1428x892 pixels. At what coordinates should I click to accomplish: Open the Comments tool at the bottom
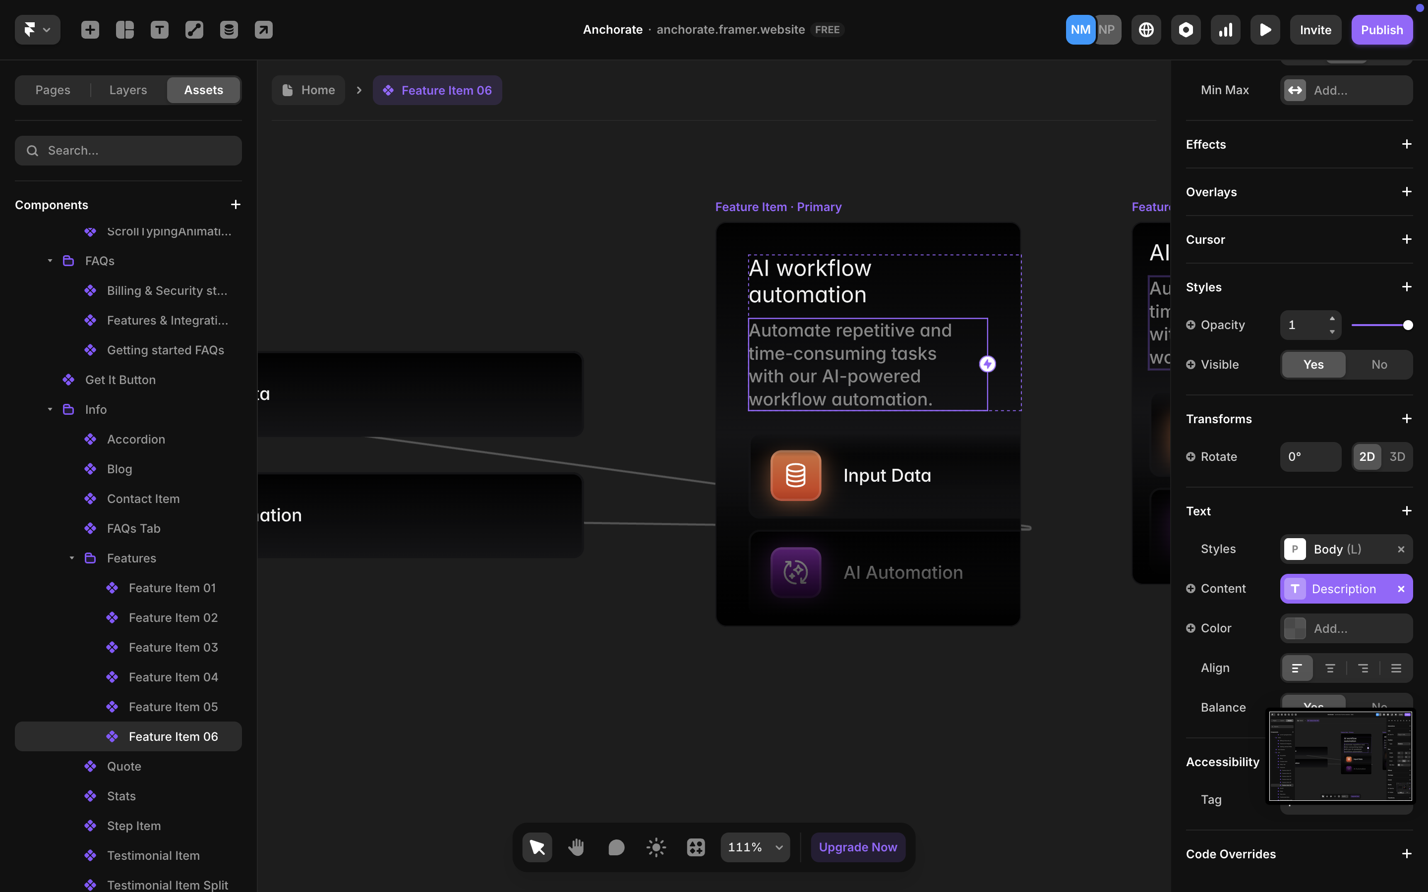tap(616, 846)
